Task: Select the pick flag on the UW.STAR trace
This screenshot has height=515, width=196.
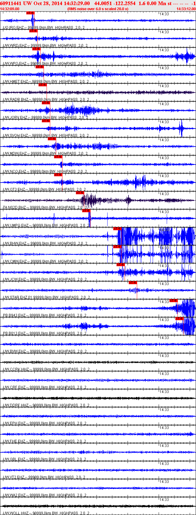Action: coord(133,283)
